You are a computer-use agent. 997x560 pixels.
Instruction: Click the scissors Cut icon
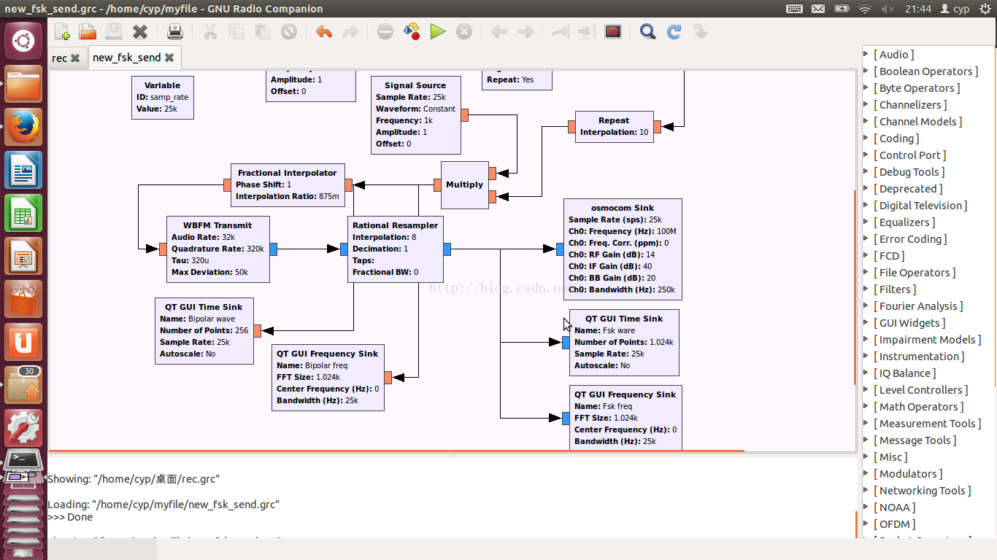(210, 31)
